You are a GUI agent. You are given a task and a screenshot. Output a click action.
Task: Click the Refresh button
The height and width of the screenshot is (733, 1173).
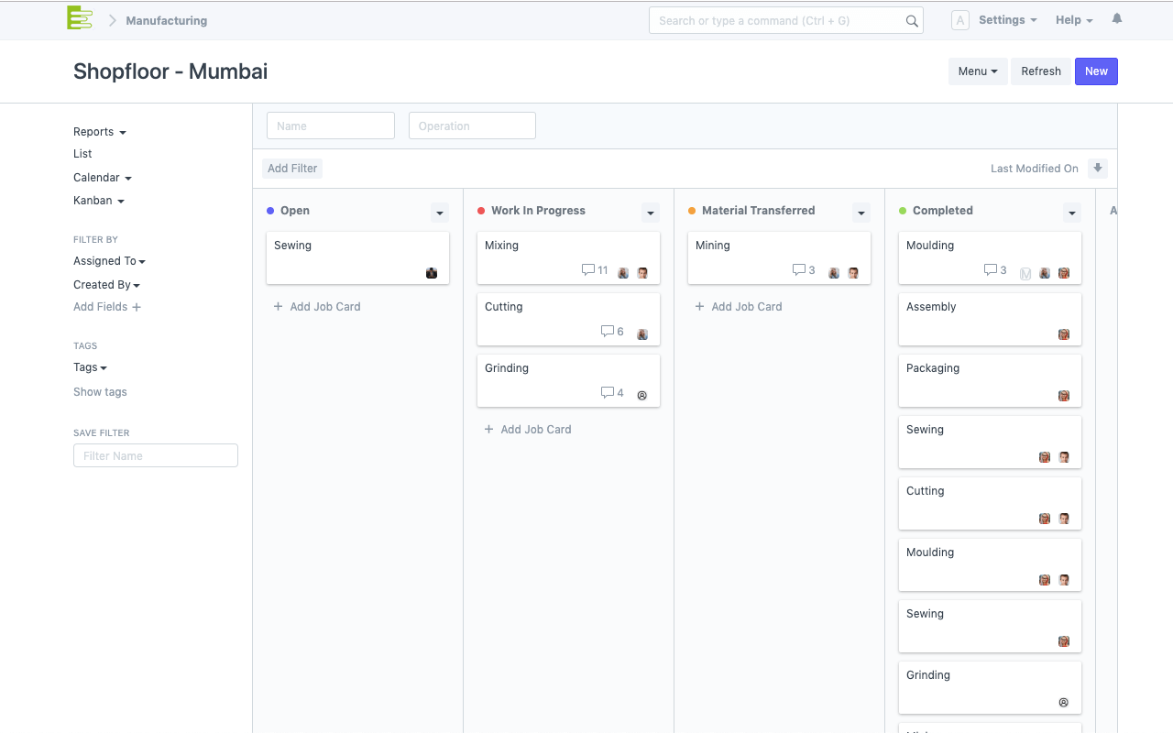[1040, 71]
